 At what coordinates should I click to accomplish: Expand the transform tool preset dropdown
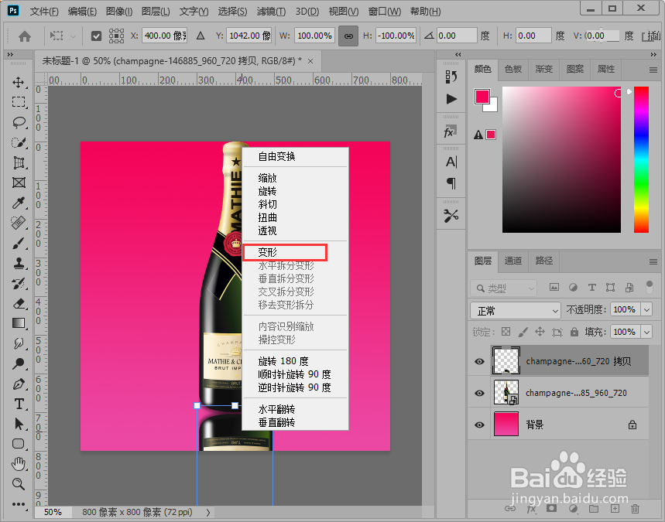click(73, 36)
